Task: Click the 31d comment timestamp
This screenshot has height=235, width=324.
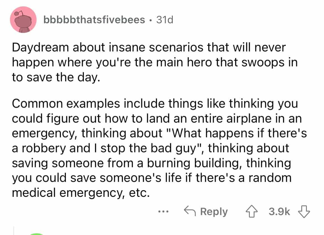Action: [x=164, y=20]
